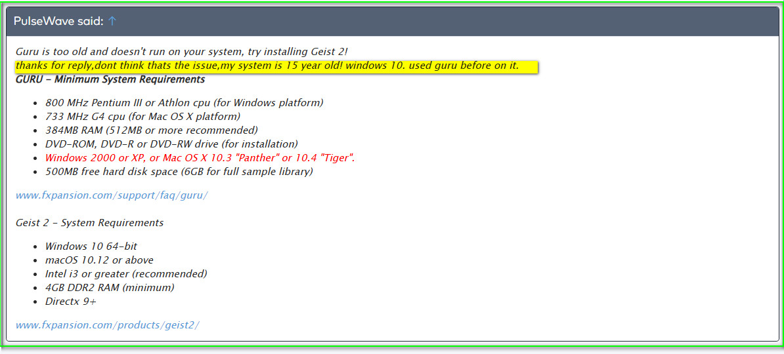Click '500MB free hard disk space' item

(179, 172)
